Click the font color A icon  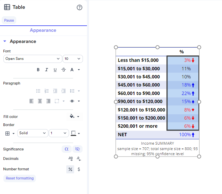(72, 70)
